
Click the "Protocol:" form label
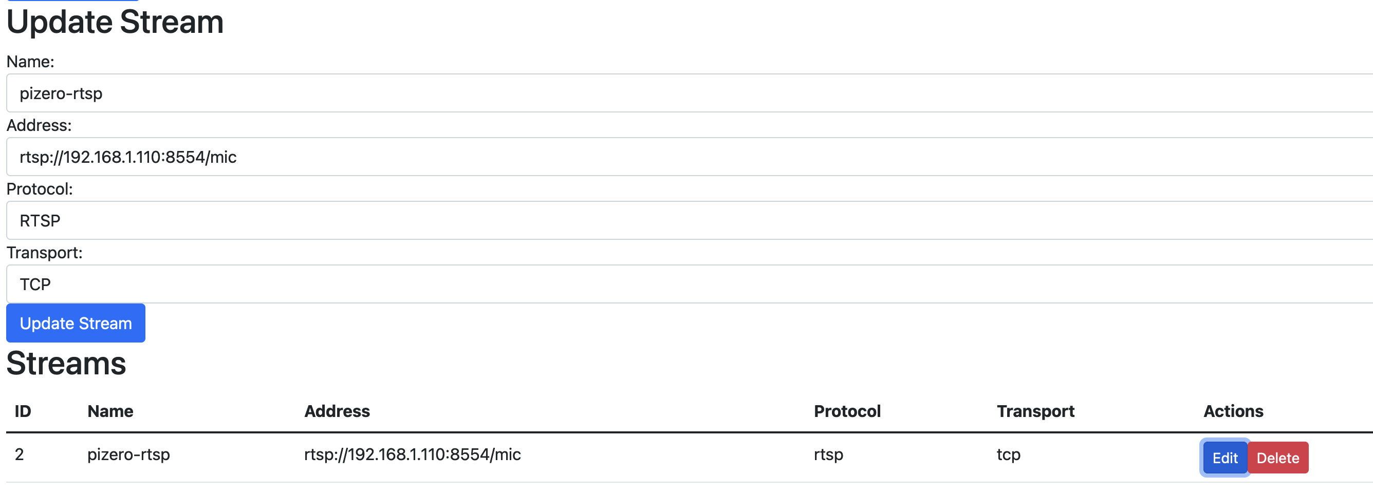[x=40, y=189]
